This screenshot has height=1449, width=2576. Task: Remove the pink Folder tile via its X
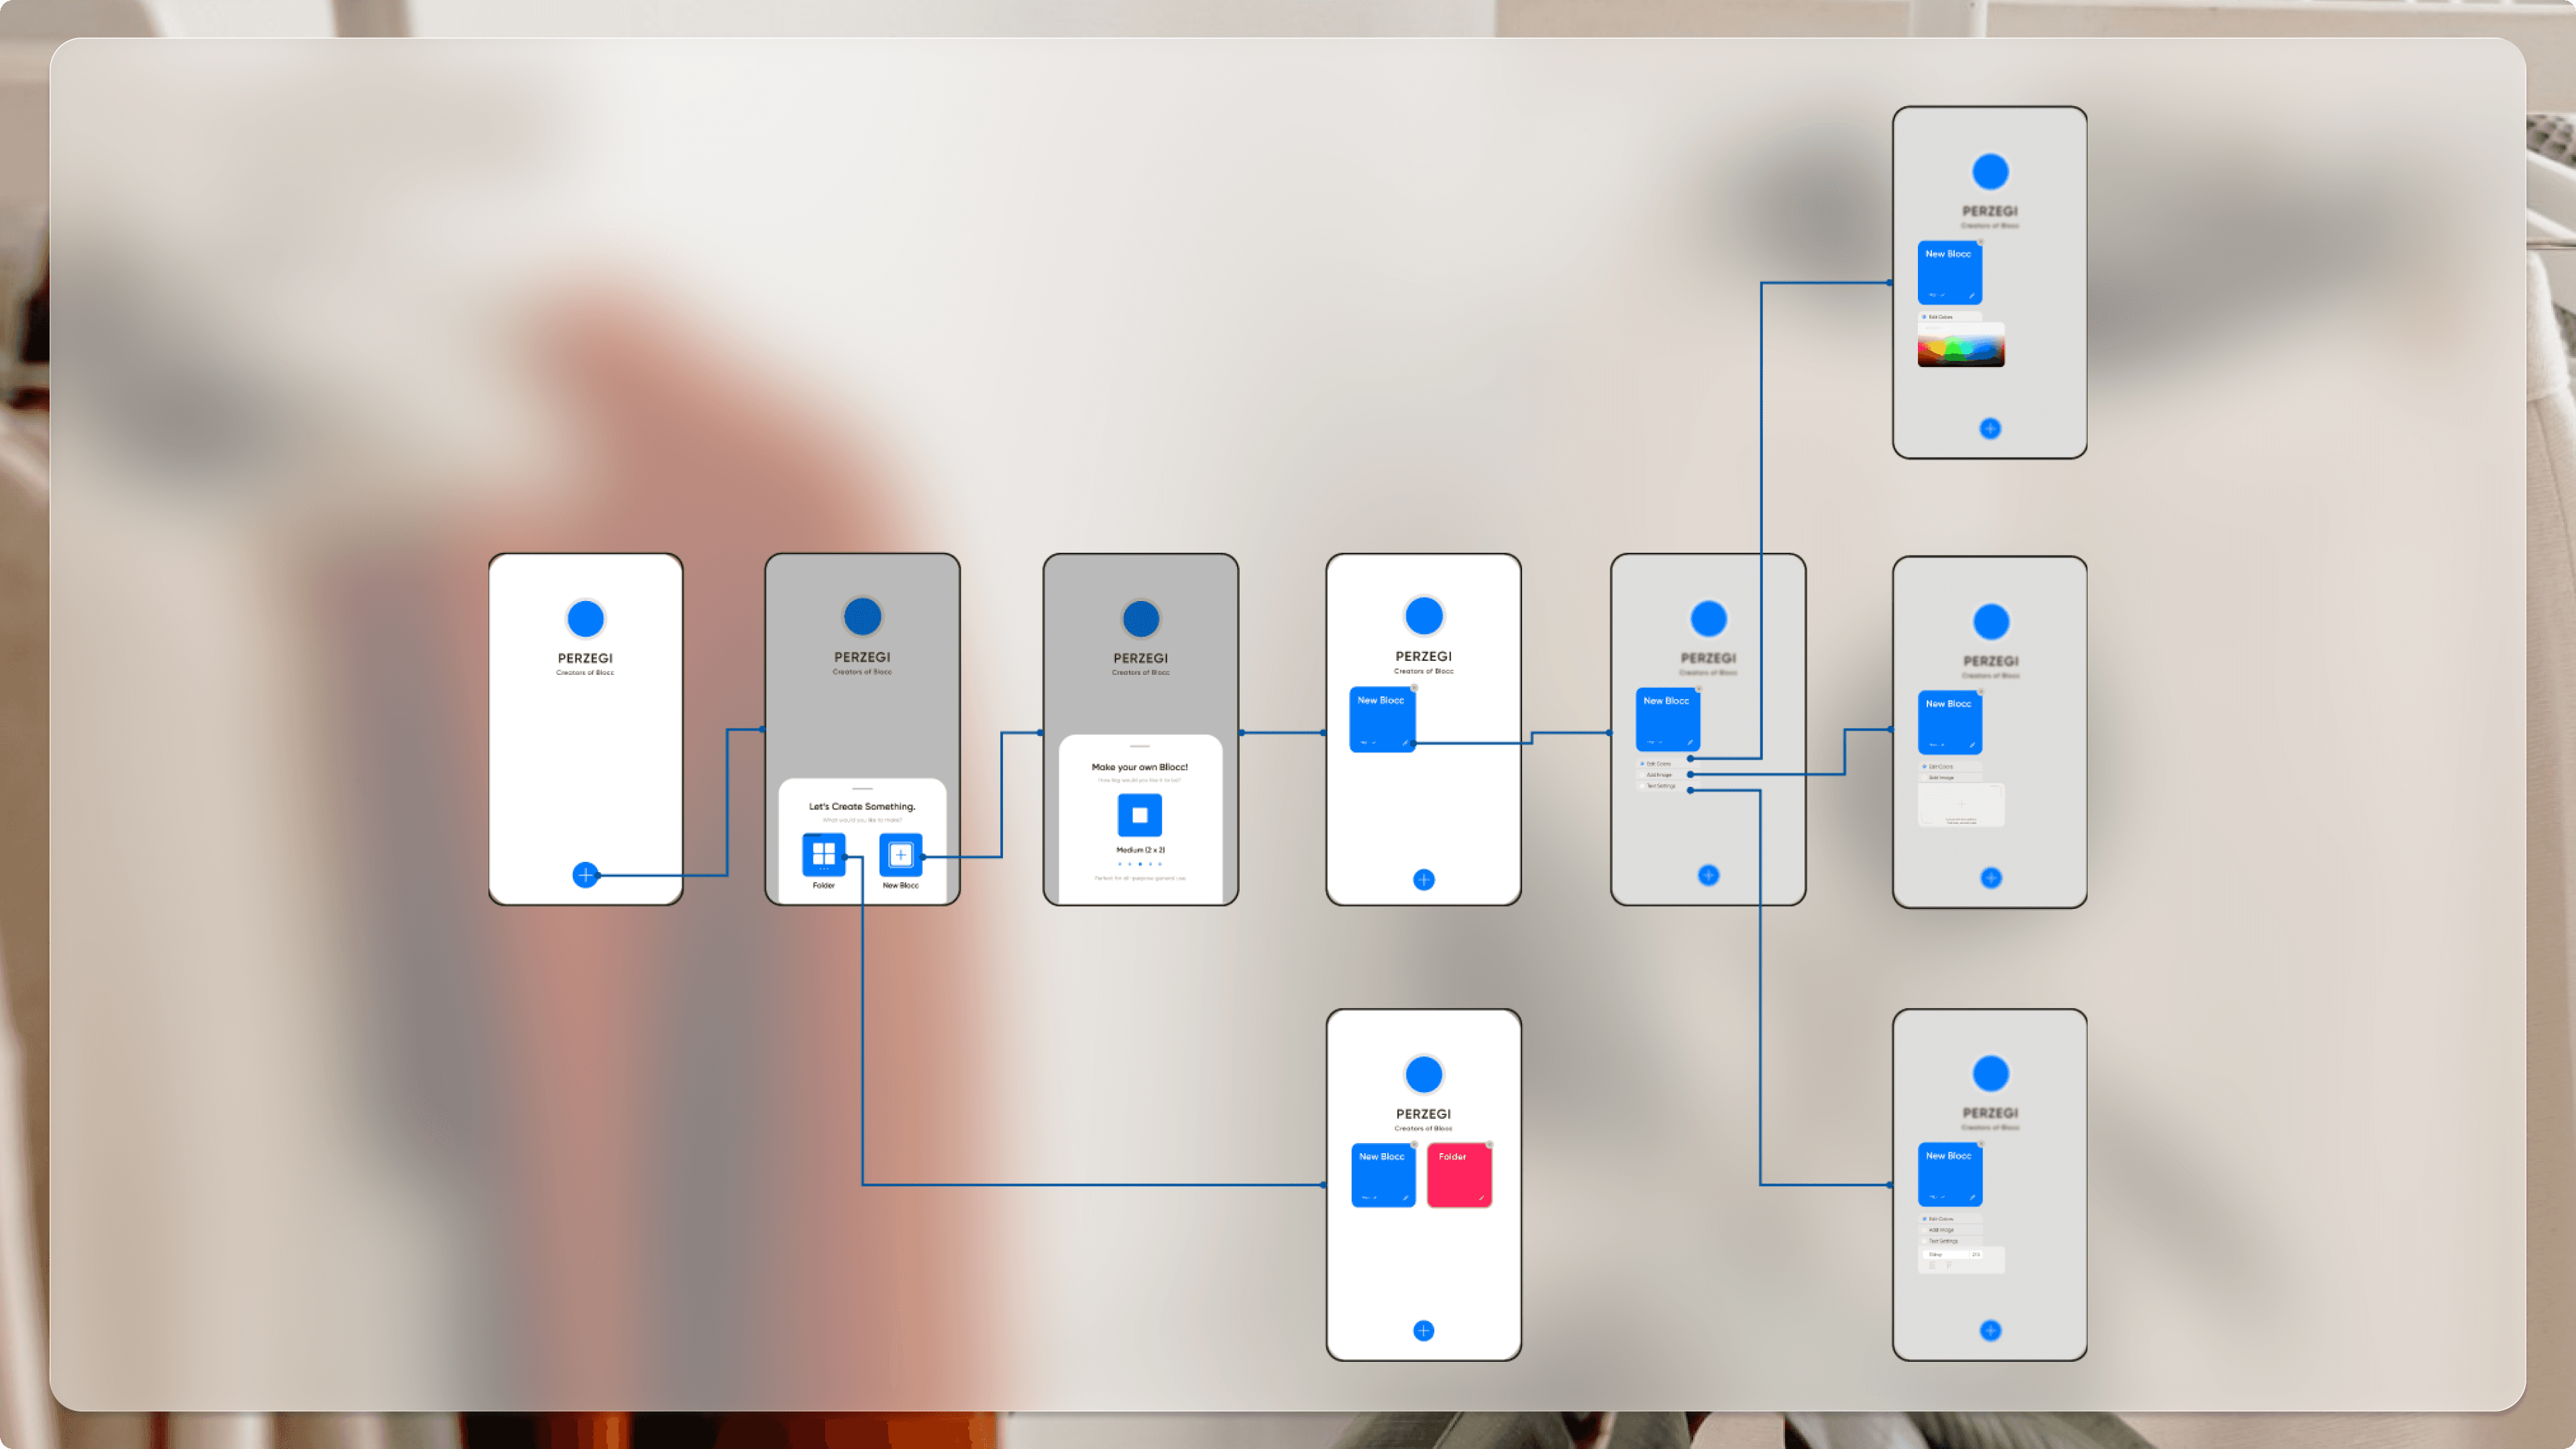click(x=1489, y=1144)
